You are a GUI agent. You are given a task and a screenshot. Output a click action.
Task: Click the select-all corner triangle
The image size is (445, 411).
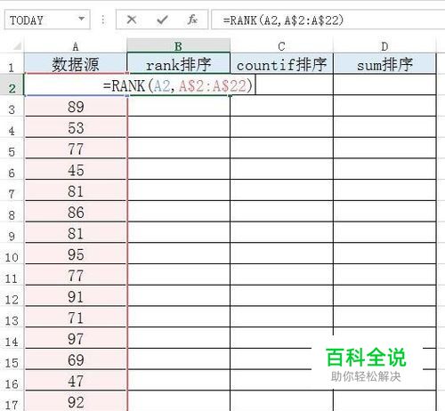click(17, 45)
